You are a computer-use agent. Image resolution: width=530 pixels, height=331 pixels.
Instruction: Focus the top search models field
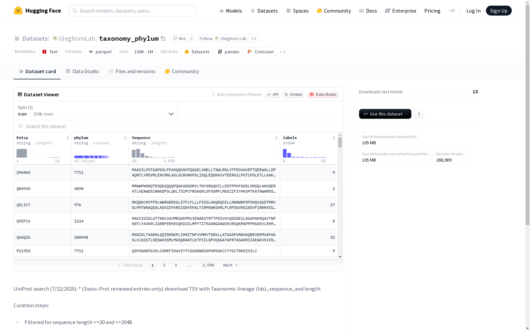(132, 11)
